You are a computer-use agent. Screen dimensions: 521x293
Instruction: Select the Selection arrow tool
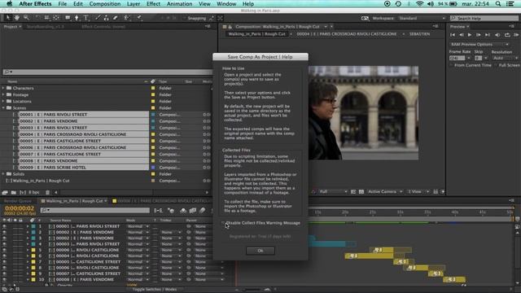(x=7, y=18)
